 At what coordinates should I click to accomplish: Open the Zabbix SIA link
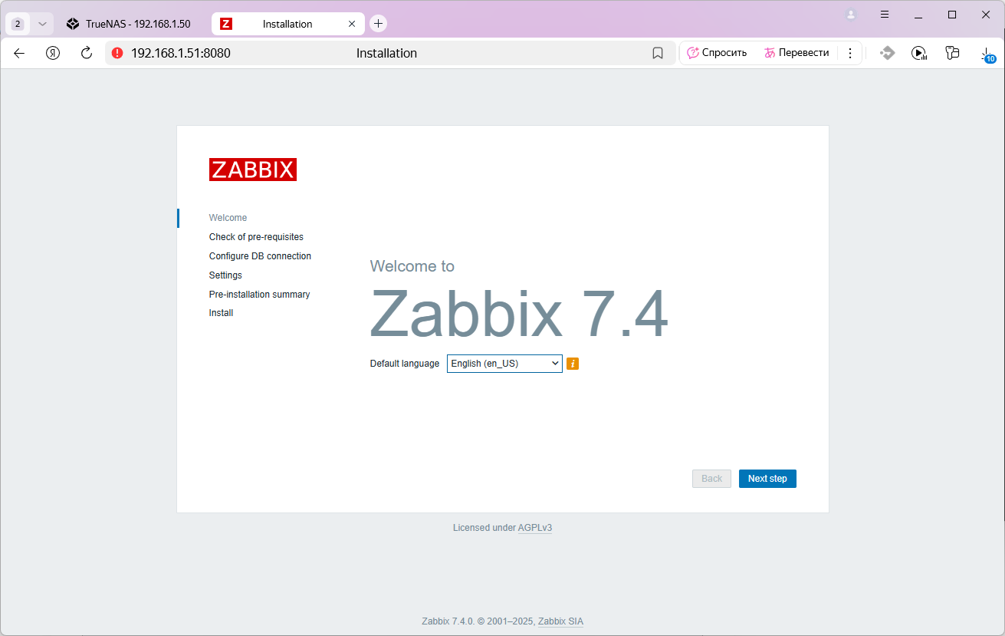click(560, 621)
